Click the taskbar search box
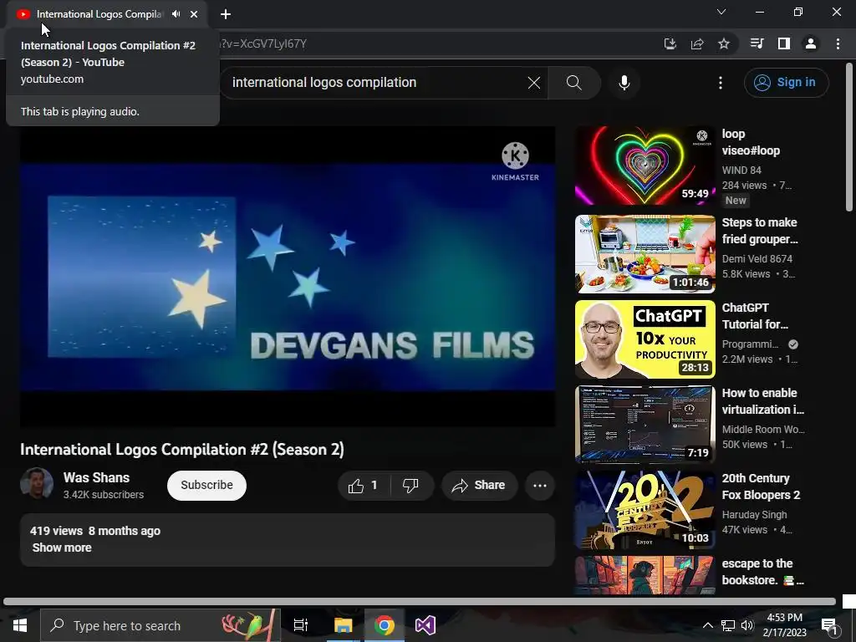This screenshot has height=642, width=856. (x=160, y=625)
